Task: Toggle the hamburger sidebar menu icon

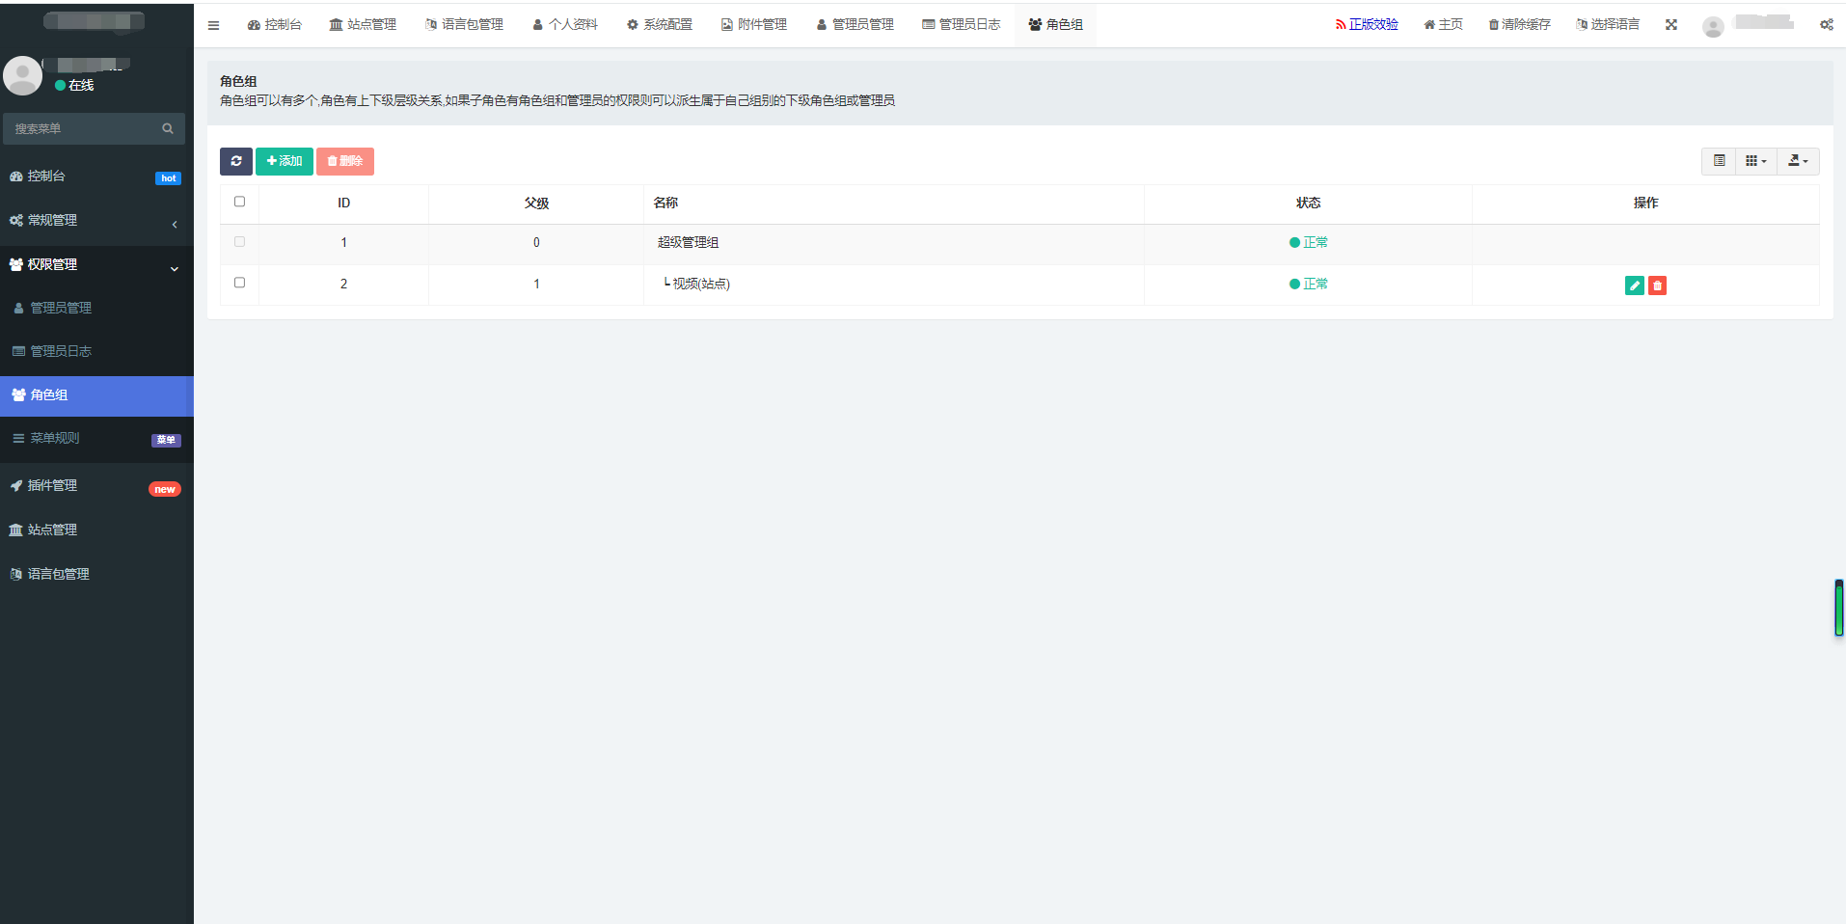Action: coord(214,25)
